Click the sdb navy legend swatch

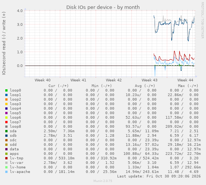(6, 136)
